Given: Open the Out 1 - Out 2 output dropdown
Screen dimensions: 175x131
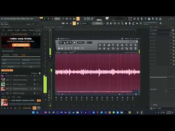Looking at the screenshot, I should [162, 108].
